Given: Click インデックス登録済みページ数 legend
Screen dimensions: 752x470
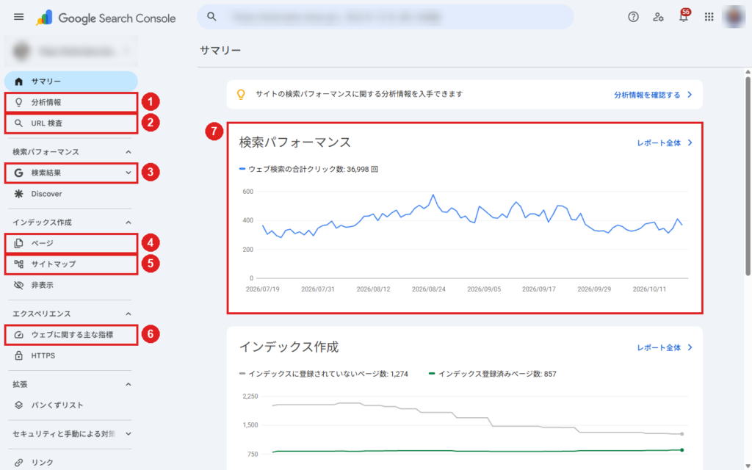Looking at the screenshot, I should (492, 374).
